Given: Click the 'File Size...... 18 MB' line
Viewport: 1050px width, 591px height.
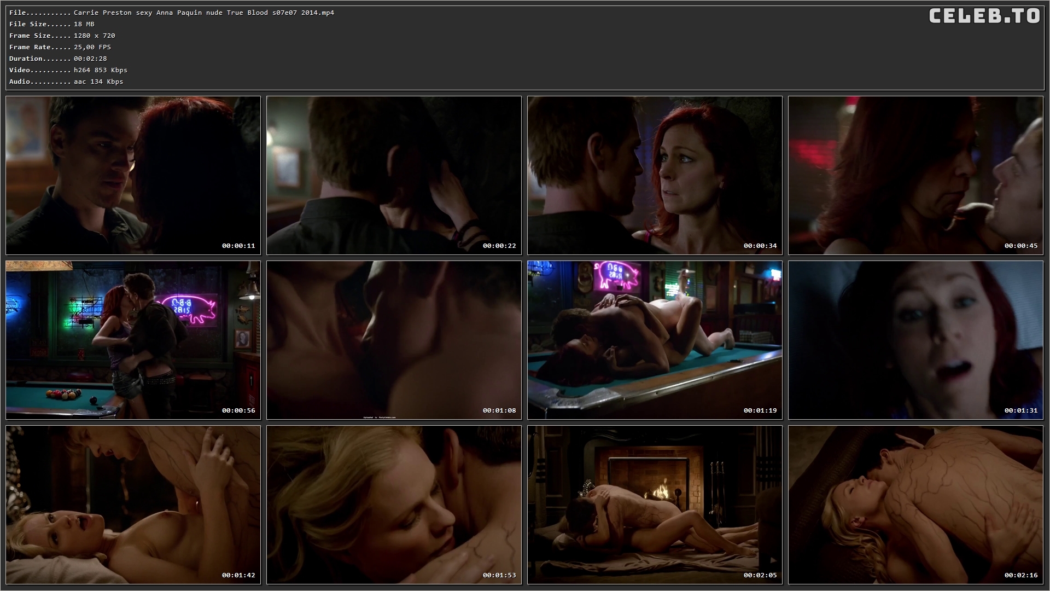Looking at the screenshot, I should (52, 24).
